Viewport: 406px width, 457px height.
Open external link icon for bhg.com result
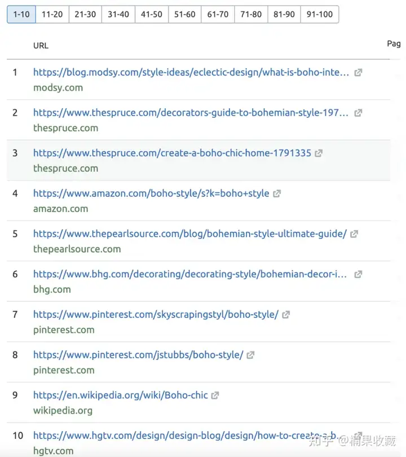358,274
